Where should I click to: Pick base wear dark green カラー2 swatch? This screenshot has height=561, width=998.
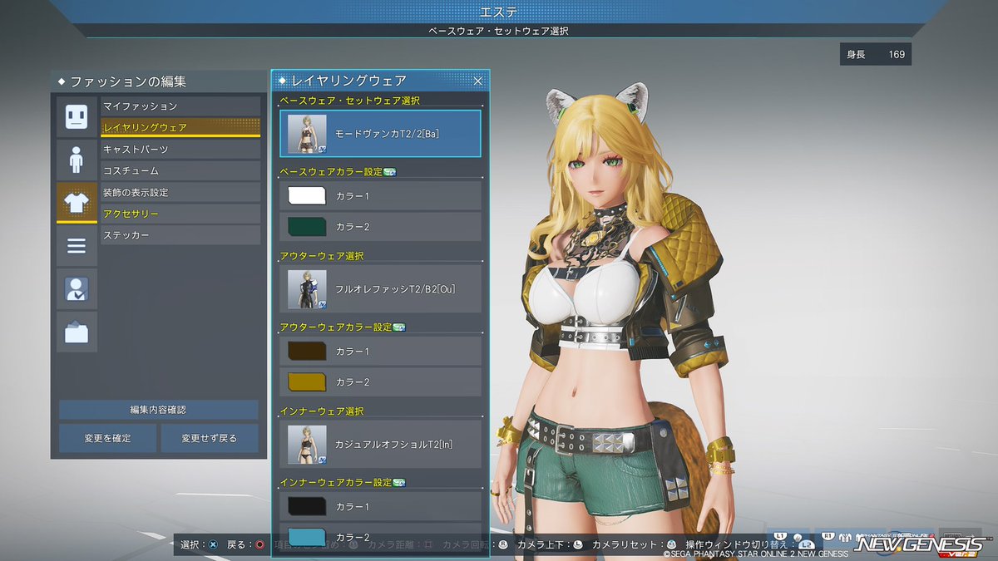click(x=309, y=226)
